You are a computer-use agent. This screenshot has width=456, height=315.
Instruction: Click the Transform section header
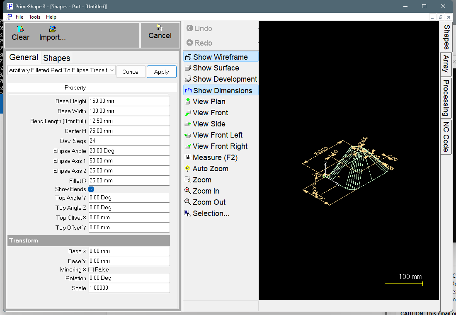(88, 240)
